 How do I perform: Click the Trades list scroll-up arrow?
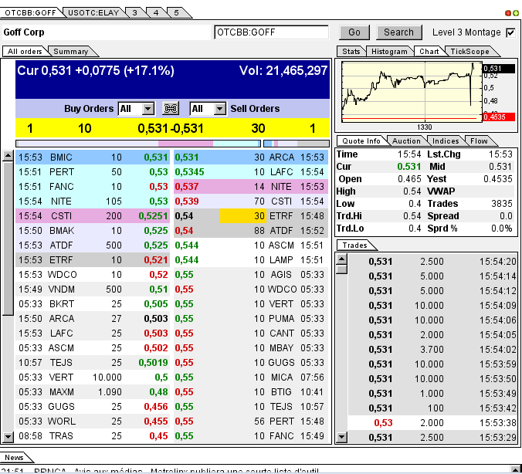tap(341, 259)
